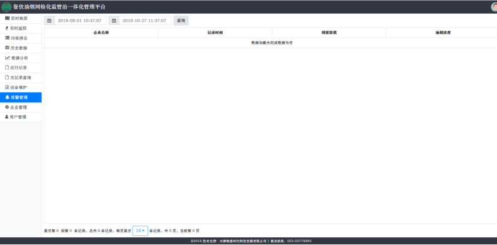497x245 pixels.
Task: Expand the 10 records per page dropdown
Action: (x=140, y=231)
